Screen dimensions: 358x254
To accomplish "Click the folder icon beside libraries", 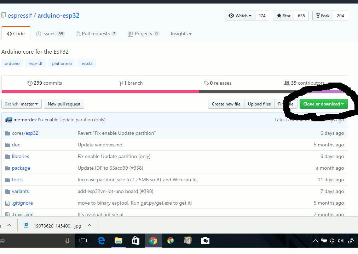I will pyautogui.click(x=8, y=157).
